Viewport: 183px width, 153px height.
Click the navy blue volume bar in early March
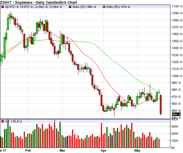click(x=67, y=142)
